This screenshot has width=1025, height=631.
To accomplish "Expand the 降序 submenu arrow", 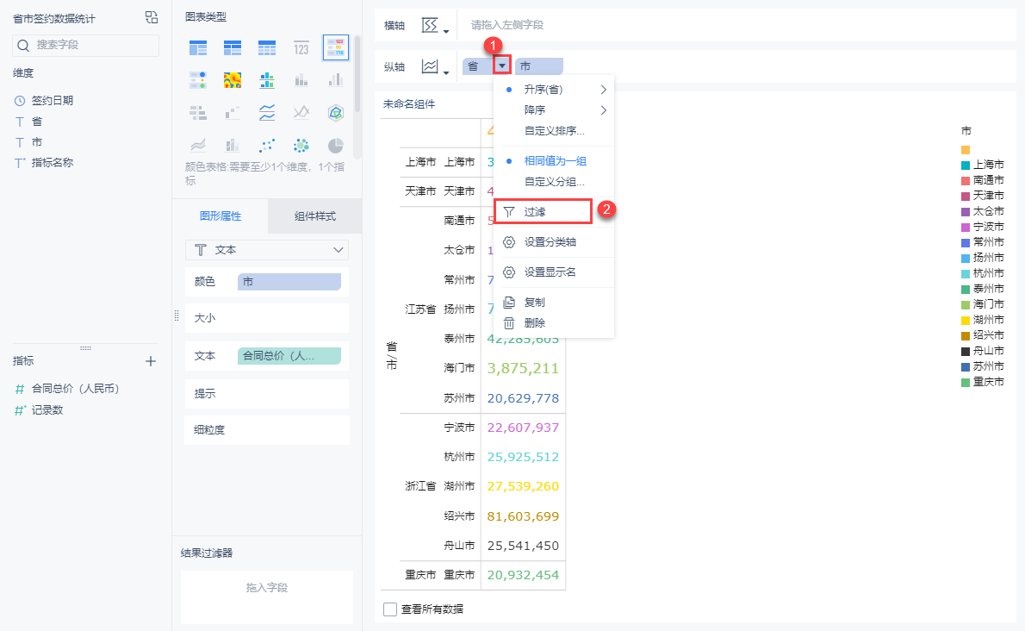I will click(603, 109).
